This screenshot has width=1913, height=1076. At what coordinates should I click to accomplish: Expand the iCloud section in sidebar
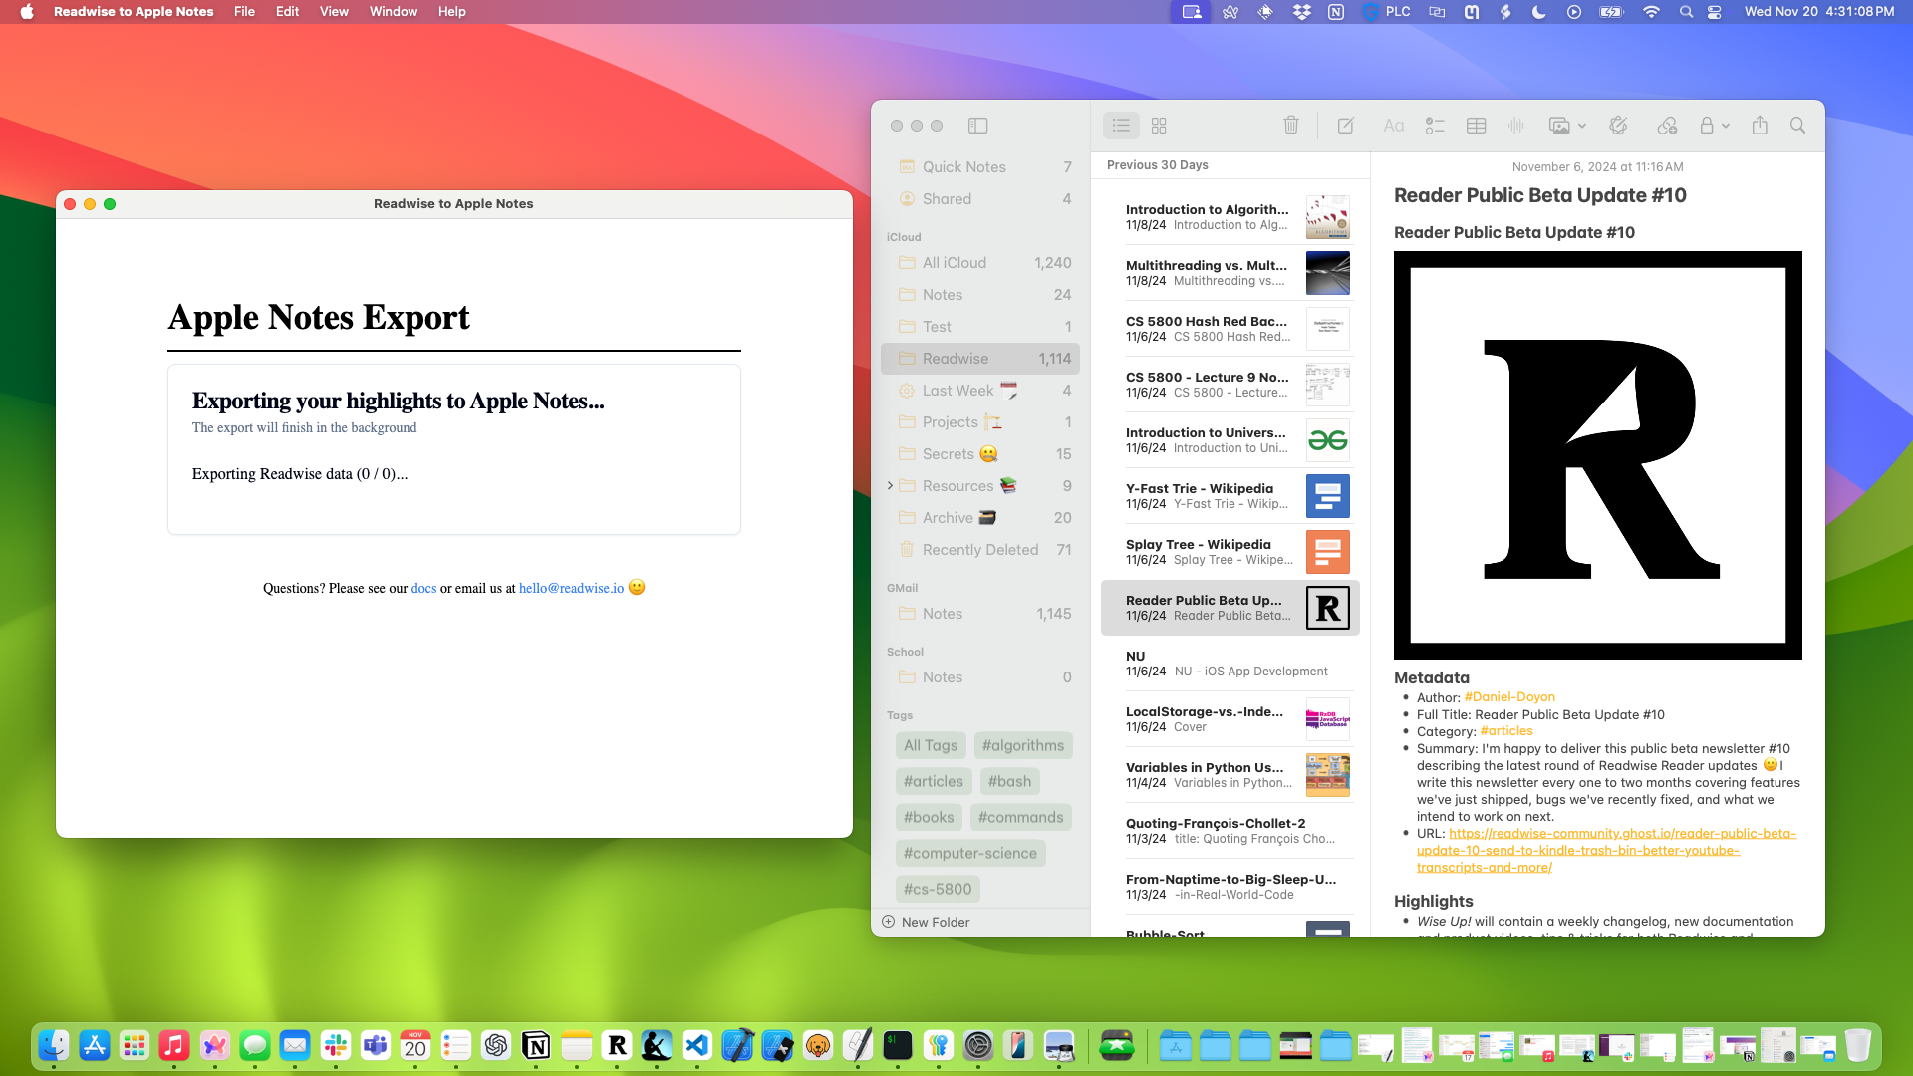point(903,236)
